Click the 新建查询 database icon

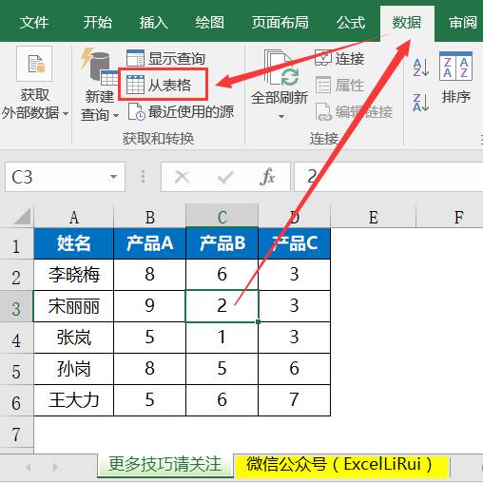point(99,67)
